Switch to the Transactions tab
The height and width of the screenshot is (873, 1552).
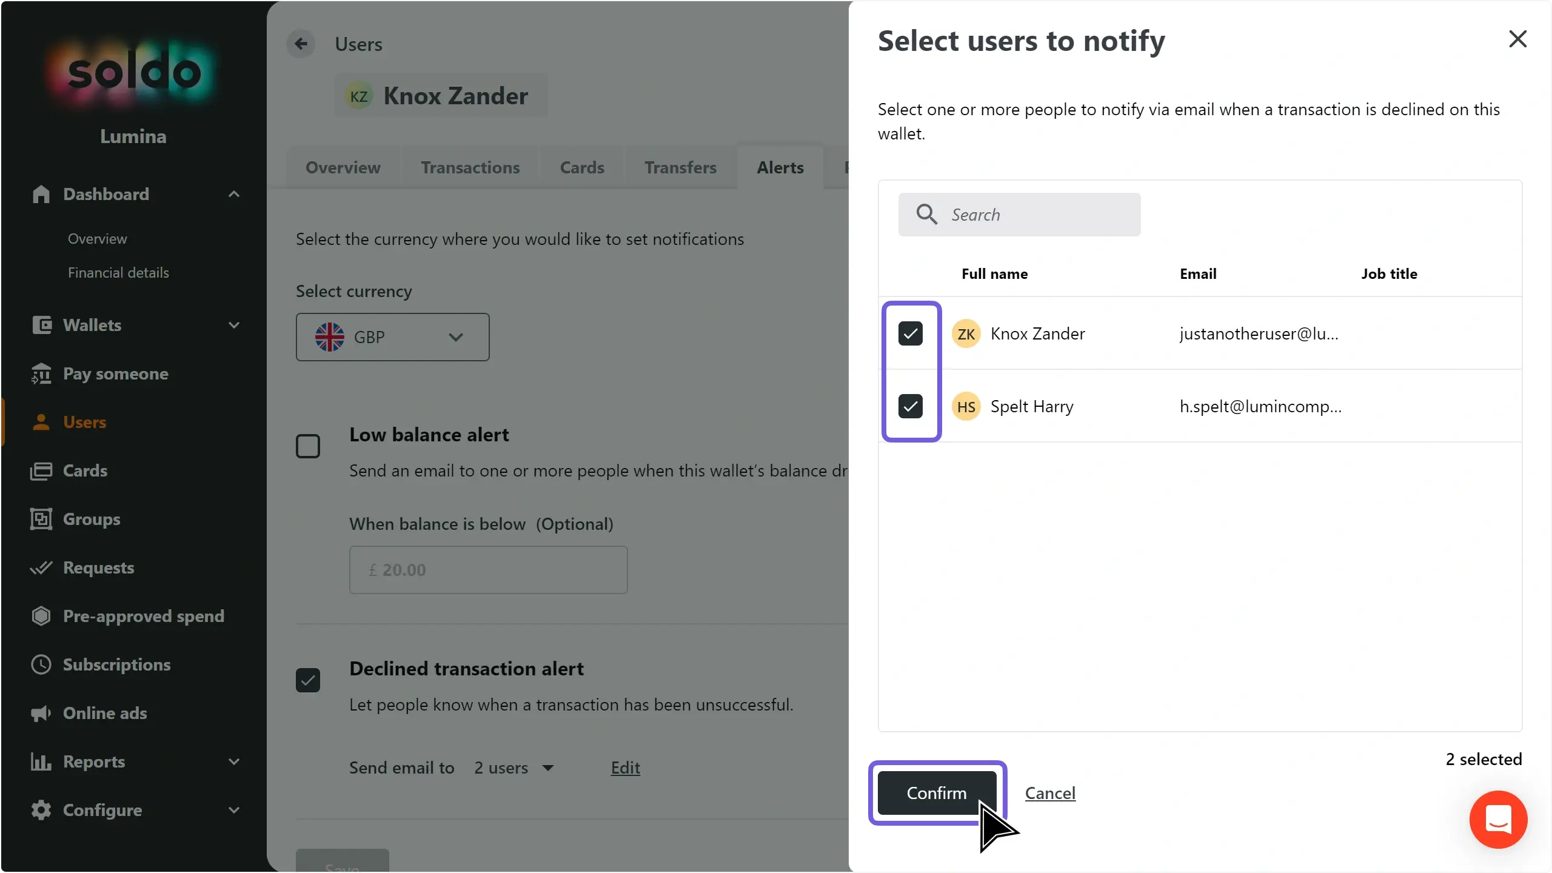(x=470, y=167)
